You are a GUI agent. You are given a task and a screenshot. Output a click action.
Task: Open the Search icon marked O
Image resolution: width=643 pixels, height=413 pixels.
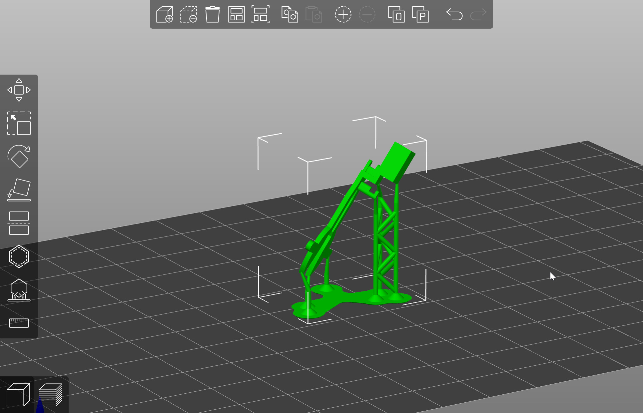(396, 15)
